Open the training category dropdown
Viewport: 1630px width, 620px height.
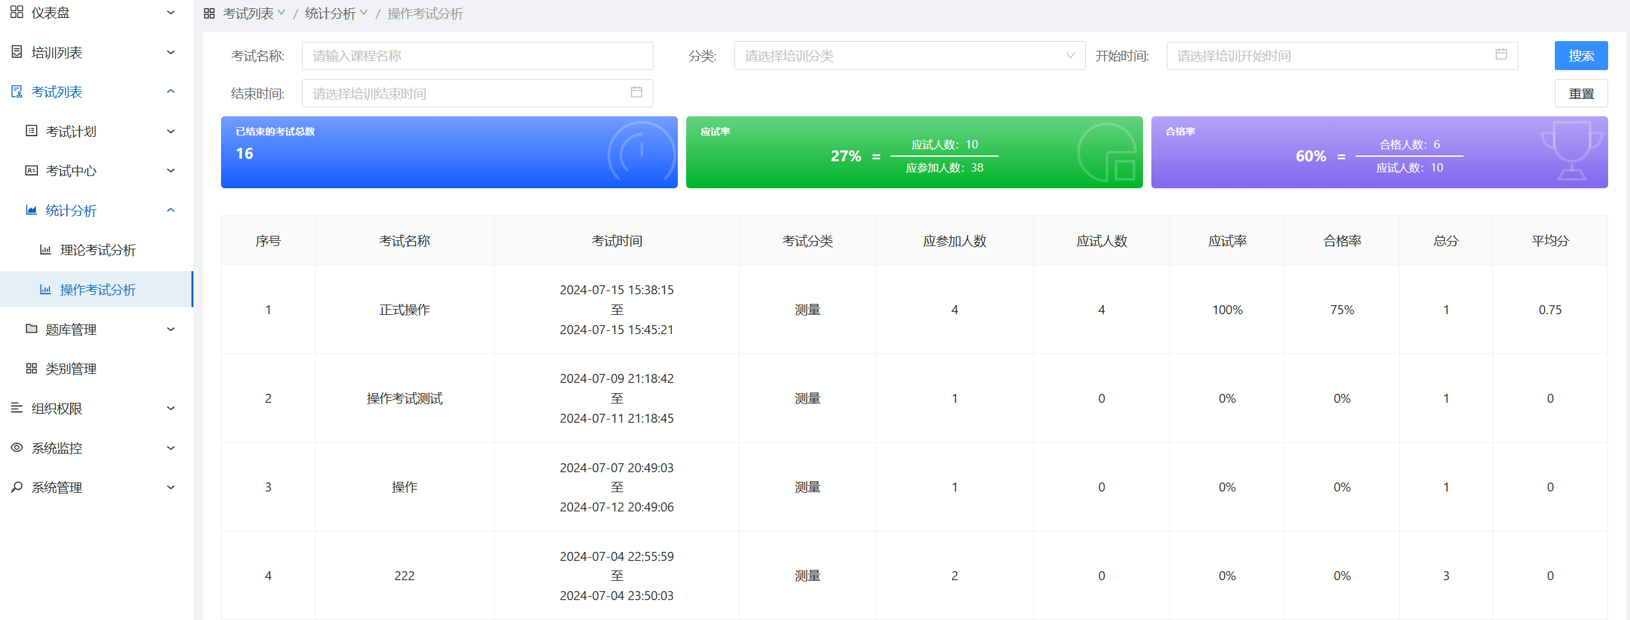tap(908, 56)
